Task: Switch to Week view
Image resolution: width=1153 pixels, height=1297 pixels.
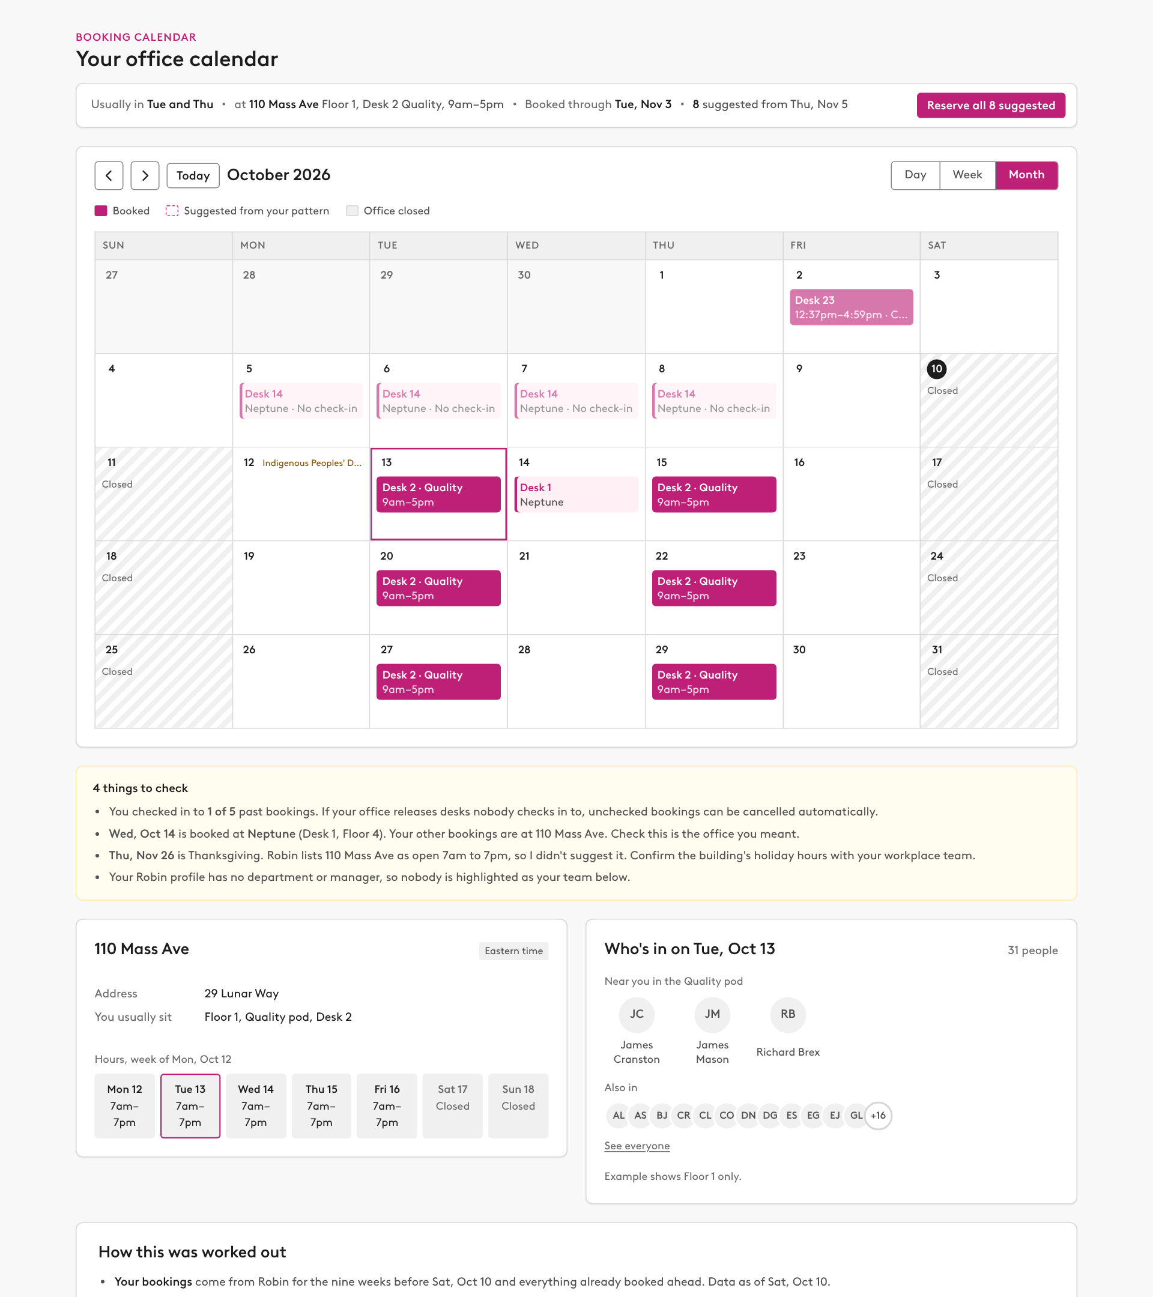Action: point(967,175)
